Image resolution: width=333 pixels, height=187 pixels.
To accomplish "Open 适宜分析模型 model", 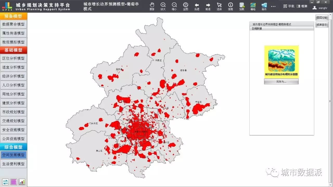I will 14,67.
